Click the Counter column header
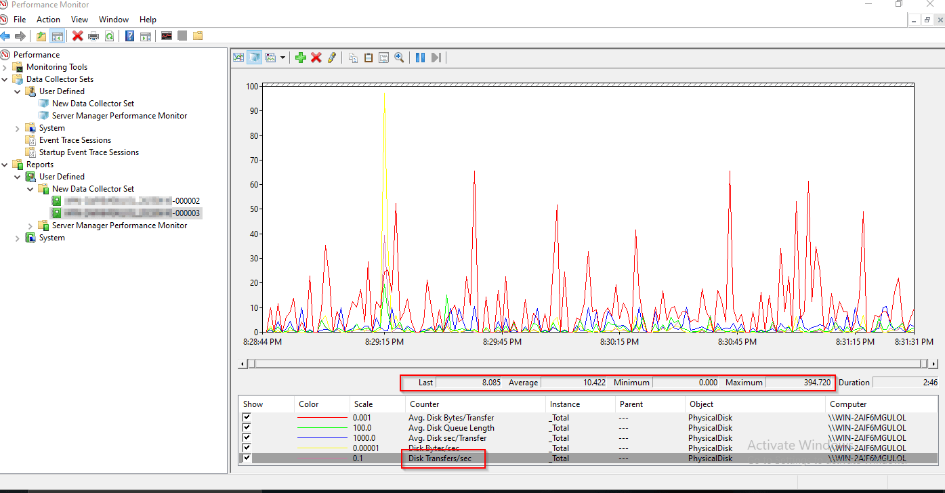Viewport: 945px width, 493px height. pos(423,404)
